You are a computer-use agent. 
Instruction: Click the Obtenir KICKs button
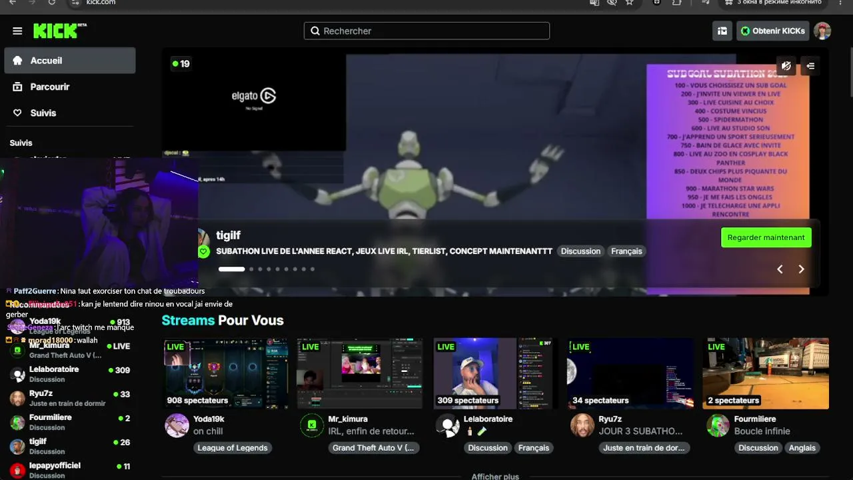(773, 31)
